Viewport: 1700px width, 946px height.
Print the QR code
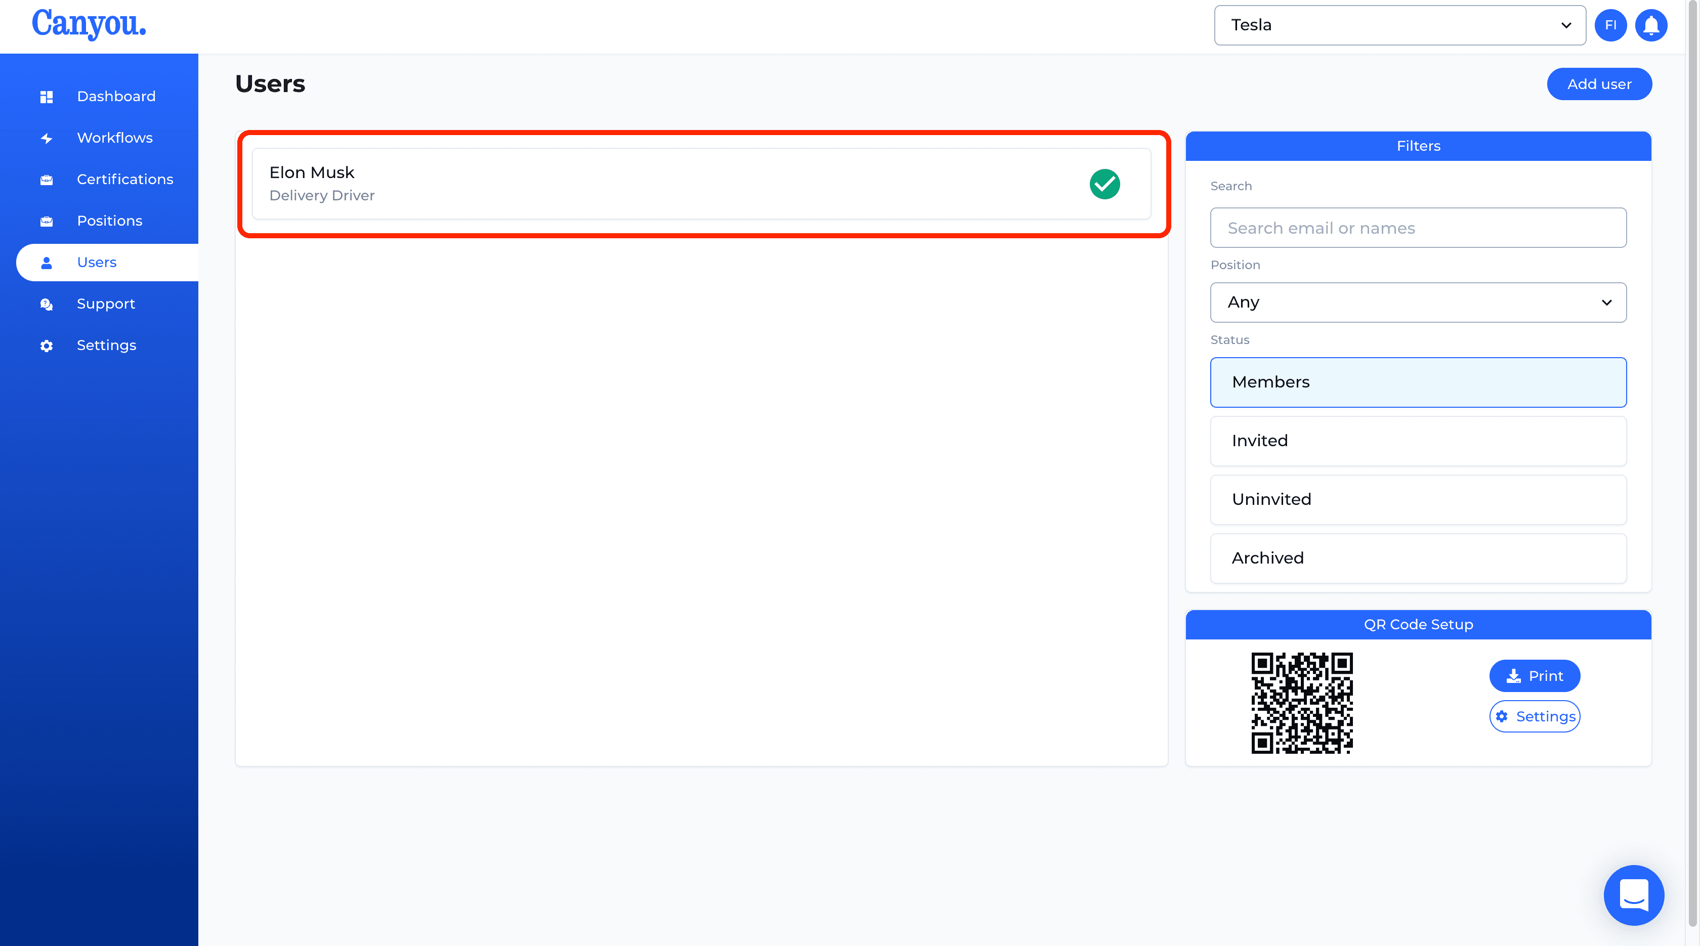(1535, 675)
